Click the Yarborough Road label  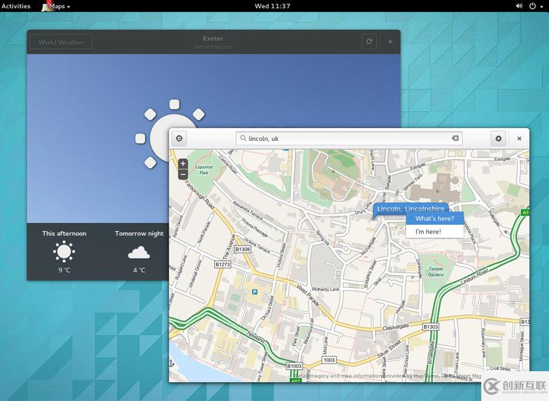point(199,194)
